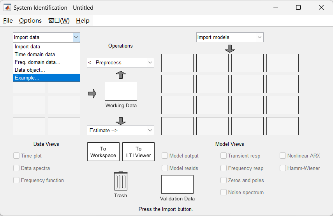
Task: Choose Example... from the import list
Action: pyautogui.click(x=46, y=78)
